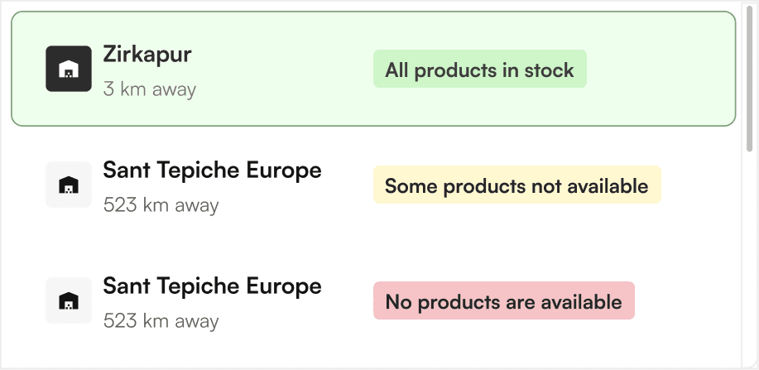Click '523 km away' under the no-products store
Viewport: 759px width, 370px height.
point(161,320)
